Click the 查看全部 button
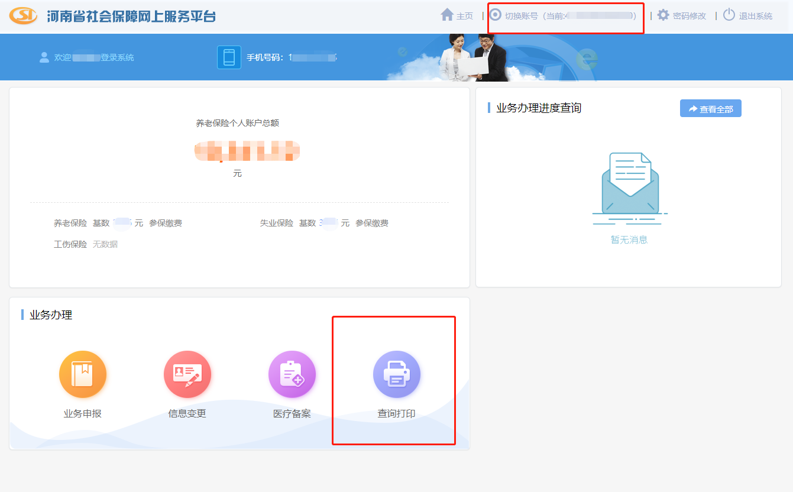This screenshot has width=793, height=492. pyautogui.click(x=710, y=109)
